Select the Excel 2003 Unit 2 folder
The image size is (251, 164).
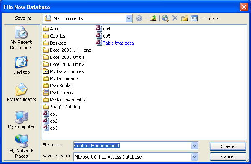[x=64, y=64]
